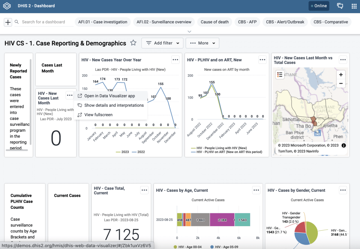Expand the Add filter dropdown
Image resolution: width=360 pixels, height=249 pixels.
pyautogui.click(x=163, y=43)
